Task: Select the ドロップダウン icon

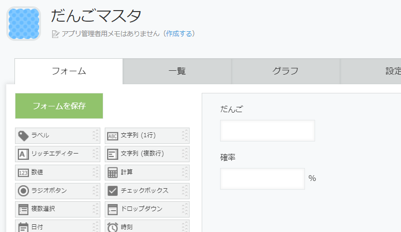Action: click(112, 209)
